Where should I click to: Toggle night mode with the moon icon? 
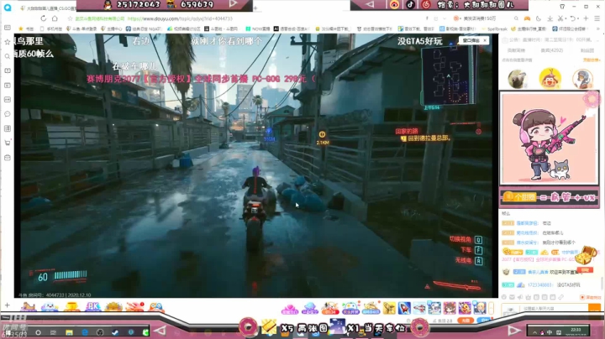point(539,18)
